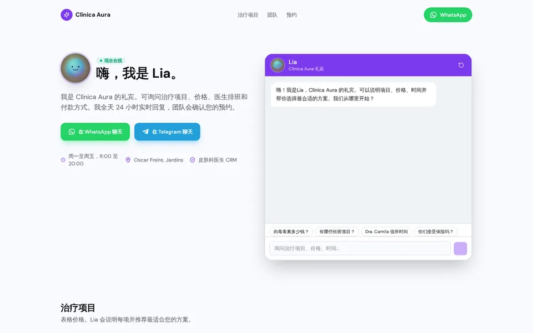Click Lia's avatar in the chat header
Viewport: 533px width, 333px height.
click(278, 65)
